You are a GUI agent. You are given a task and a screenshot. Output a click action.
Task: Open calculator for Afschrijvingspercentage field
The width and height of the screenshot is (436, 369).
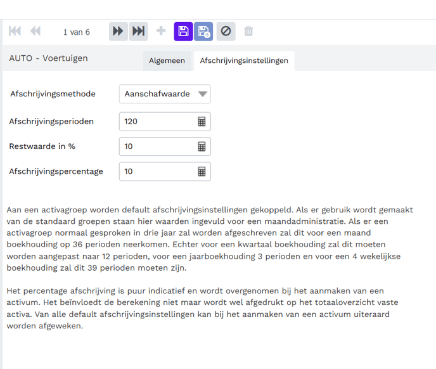202,171
